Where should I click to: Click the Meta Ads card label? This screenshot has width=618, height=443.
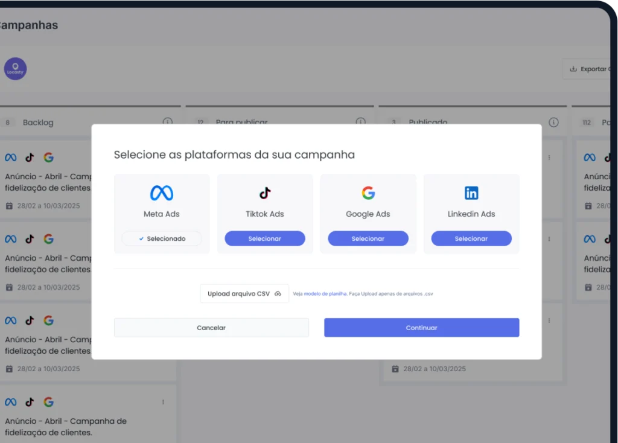(162, 214)
